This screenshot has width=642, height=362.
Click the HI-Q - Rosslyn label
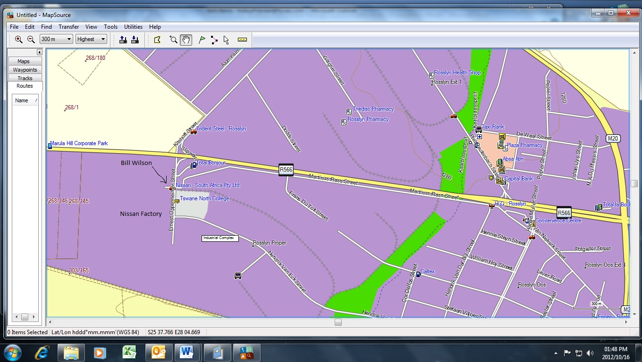[x=510, y=204]
